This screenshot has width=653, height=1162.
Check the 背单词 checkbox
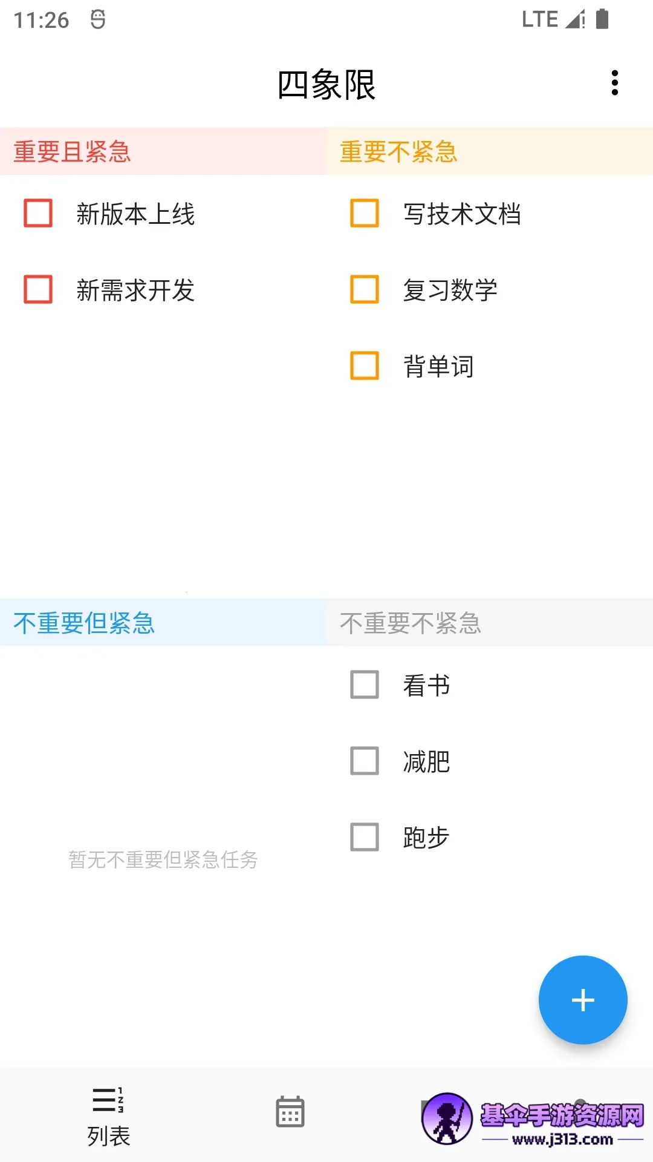(x=365, y=366)
